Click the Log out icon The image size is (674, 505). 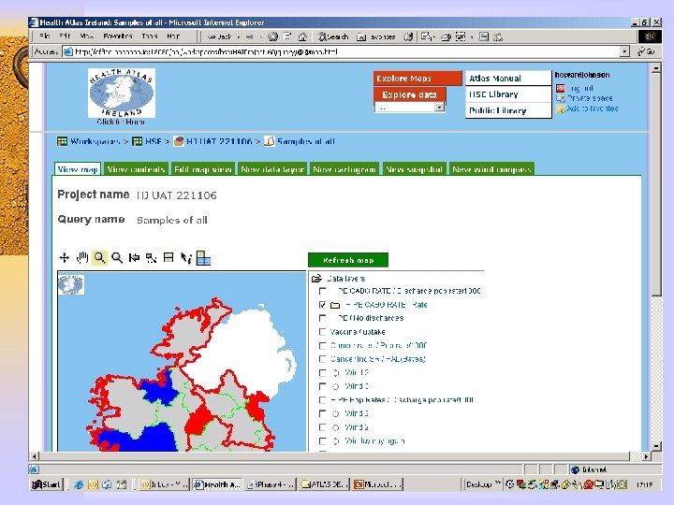pyautogui.click(x=561, y=88)
